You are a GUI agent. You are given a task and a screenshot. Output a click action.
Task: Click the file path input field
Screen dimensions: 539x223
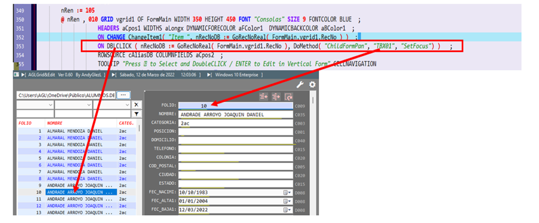point(66,96)
